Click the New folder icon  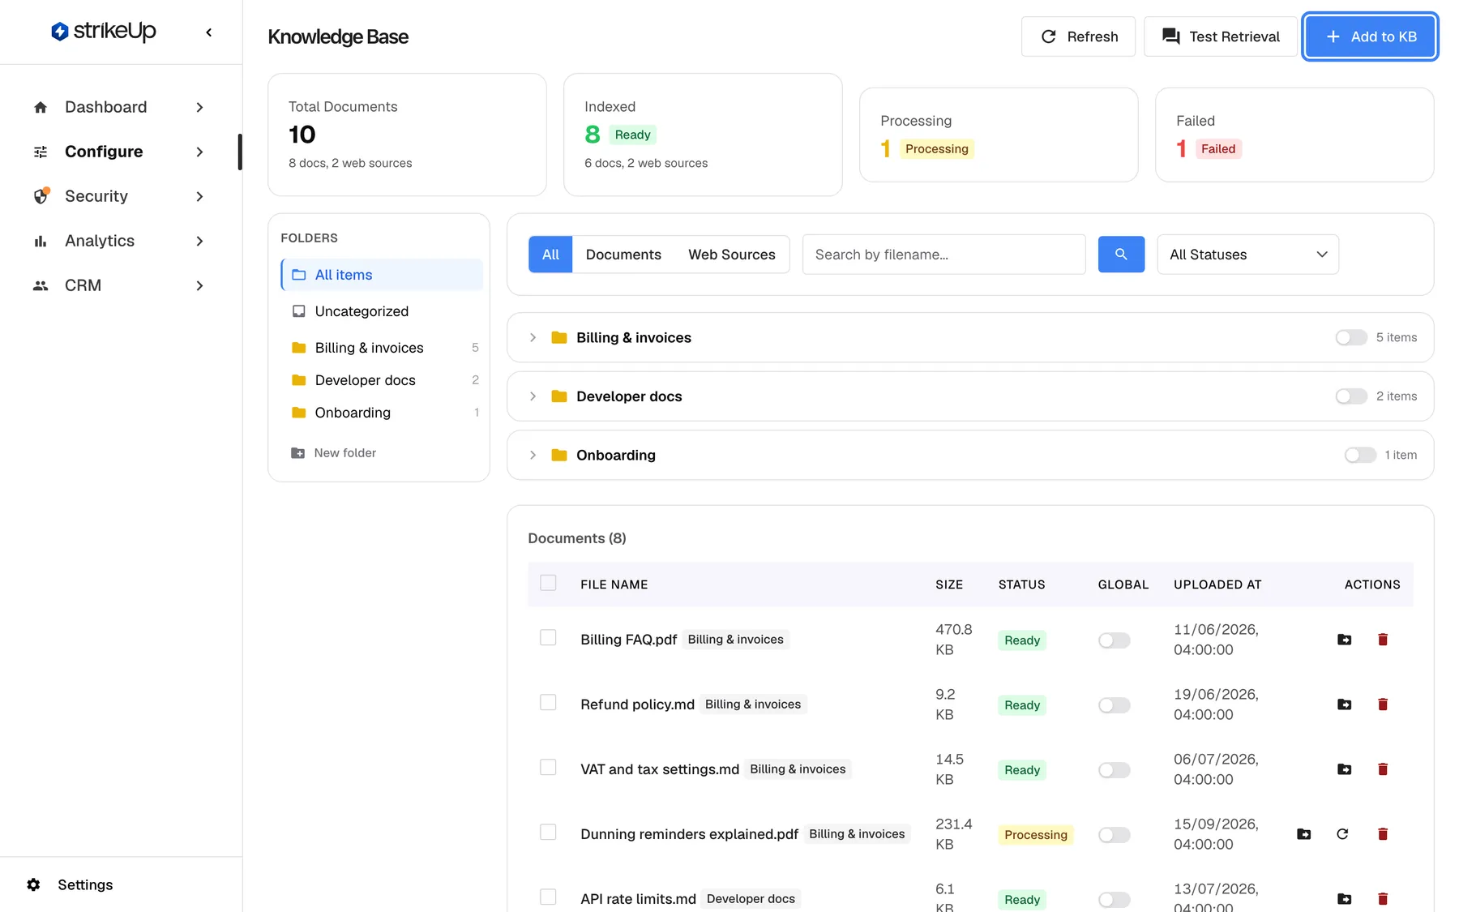tap(298, 453)
